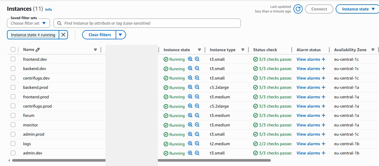Add alarm plus icon for logs
The image size is (379, 166).
(323, 144)
